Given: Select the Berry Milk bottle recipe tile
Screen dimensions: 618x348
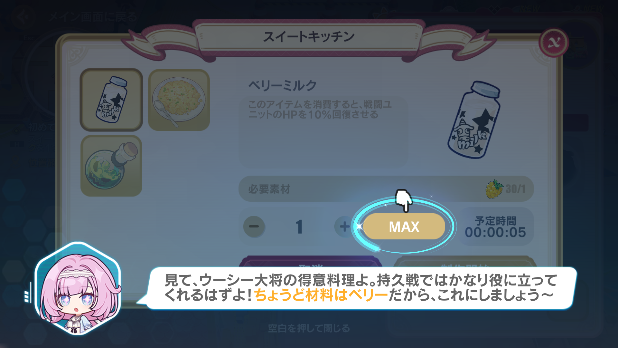Looking at the screenshot, I should point(111,100).
